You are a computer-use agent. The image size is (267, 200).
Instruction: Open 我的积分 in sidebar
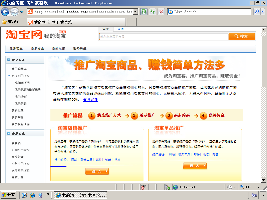point(18,117)
